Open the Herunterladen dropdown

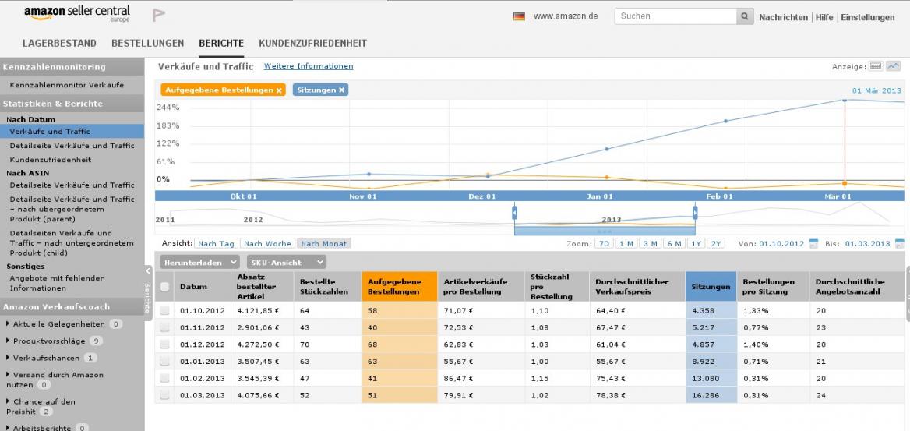(x=199, y=262)
